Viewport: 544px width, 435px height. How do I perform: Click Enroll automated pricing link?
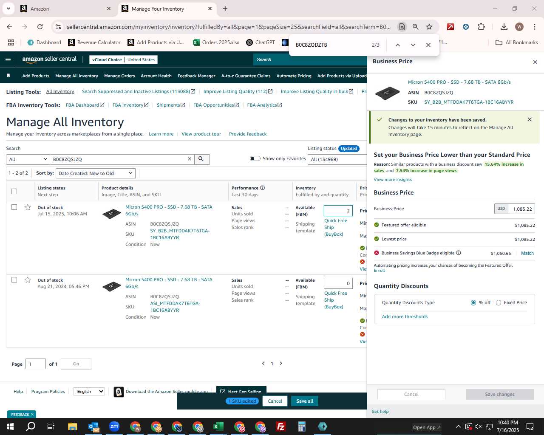click(379, 271)
